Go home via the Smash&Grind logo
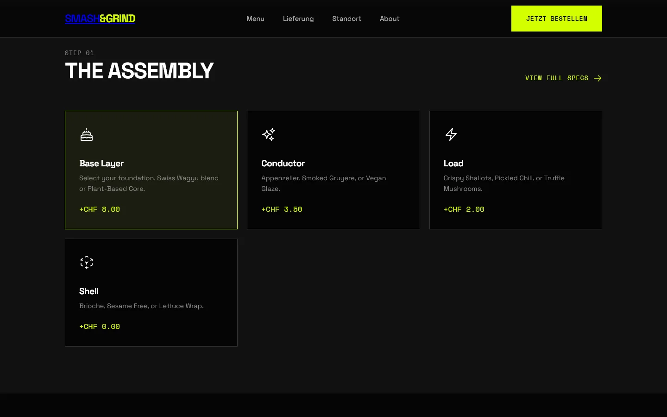 click(x=100, y=19)
